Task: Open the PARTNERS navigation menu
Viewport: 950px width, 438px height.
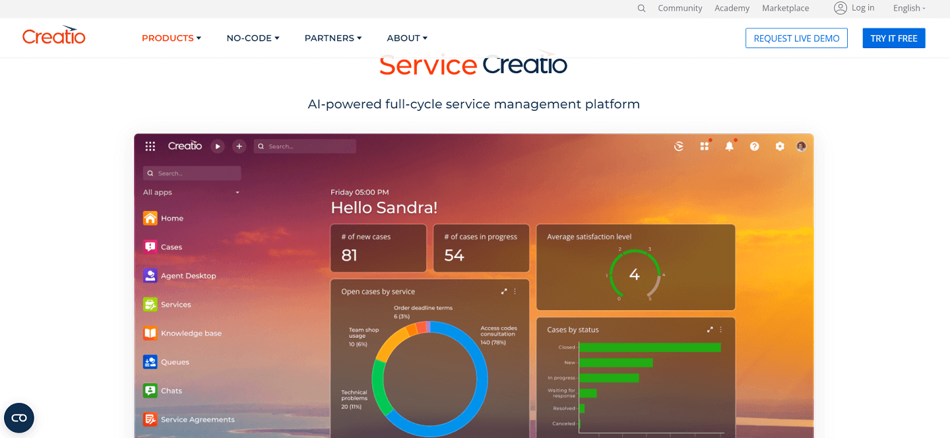Action: tap(333, 38)
